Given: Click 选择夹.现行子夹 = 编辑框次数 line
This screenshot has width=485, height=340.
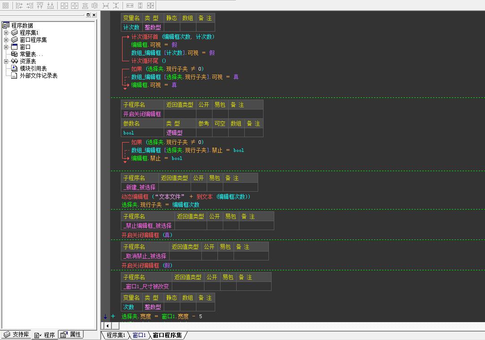Looking at the screenshot, I should (x=160, y=205).
